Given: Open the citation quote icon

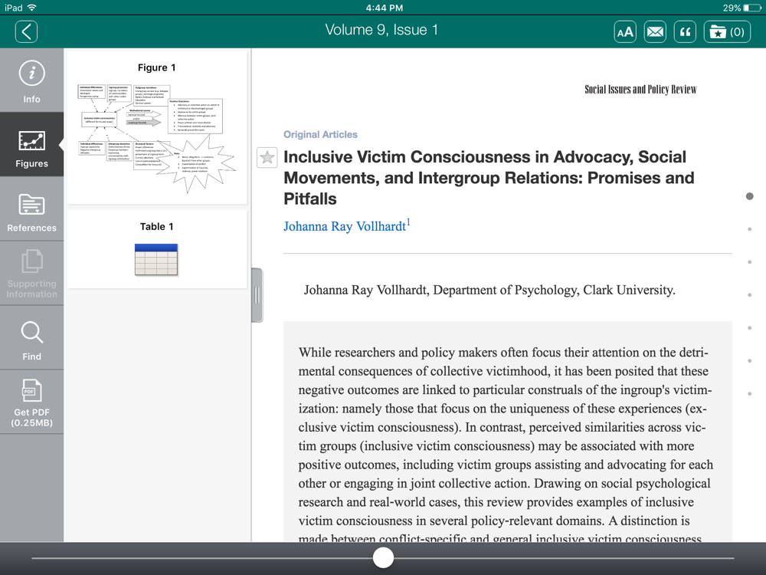Looking at the screenshot, I should pos(685,32).
